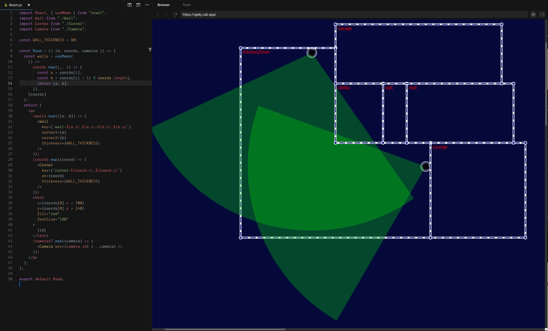
Task: Open the editor more options menu
Action: coord(147,5)
